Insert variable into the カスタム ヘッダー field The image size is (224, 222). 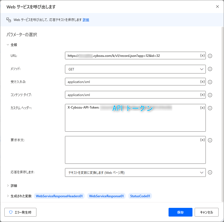click(x=202, y=108)
